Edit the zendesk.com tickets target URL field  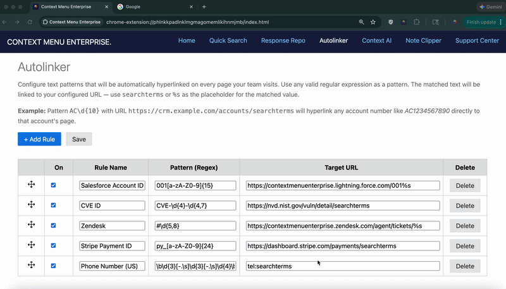[x=343, y=226]
